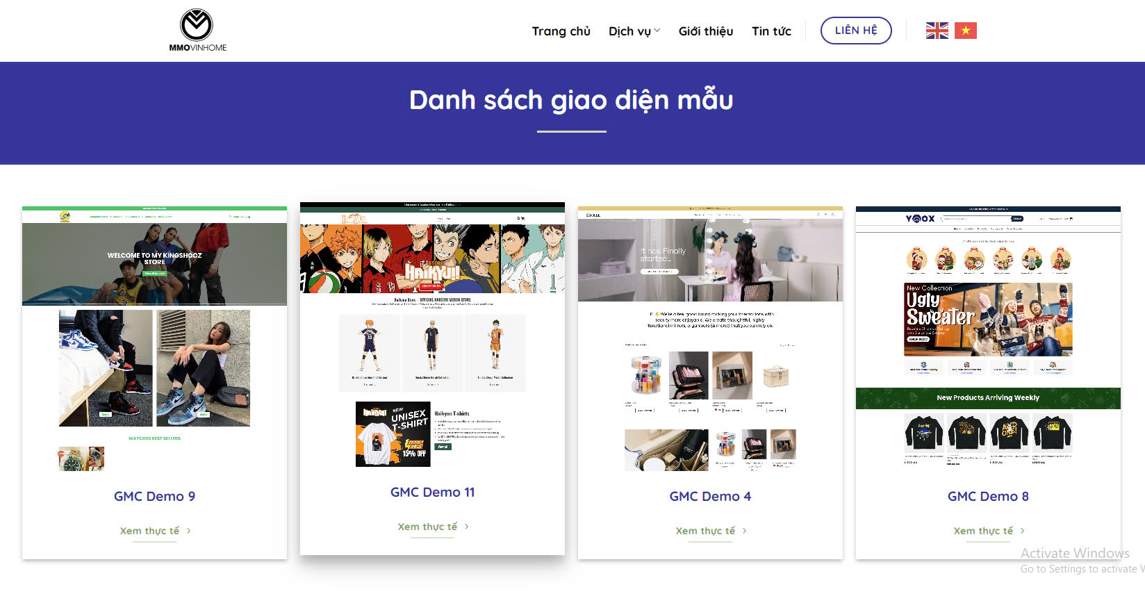Open Xem thực tế for GMC Demo 11

(x=427, y=527)
